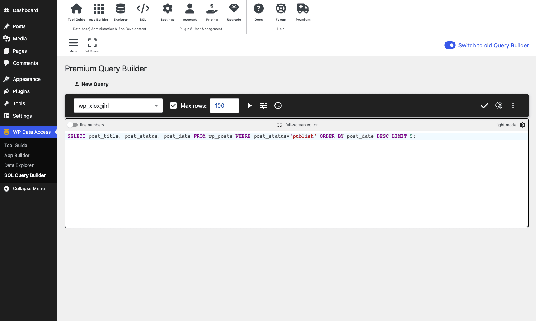
Task: Open the Docs question mark icon
Action: pyautogui.click(x=259, y=9)
